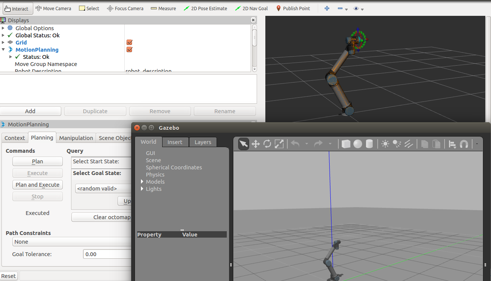
Task: Expand Lights in Gazebo World tree
Action: [x=142, y=189]
